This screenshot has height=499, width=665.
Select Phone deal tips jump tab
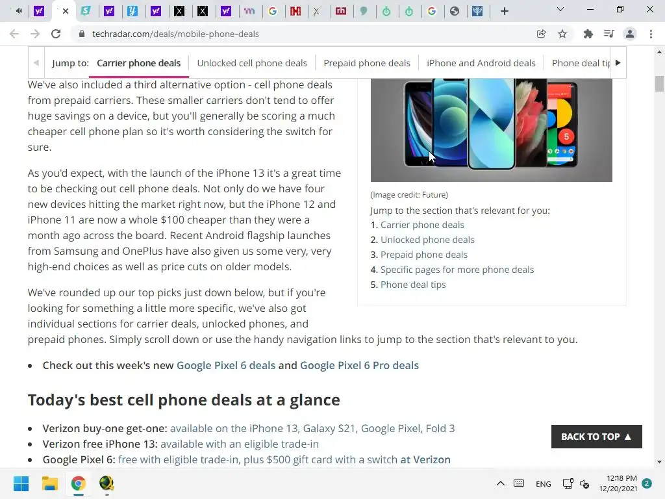[x=581, y=63]
